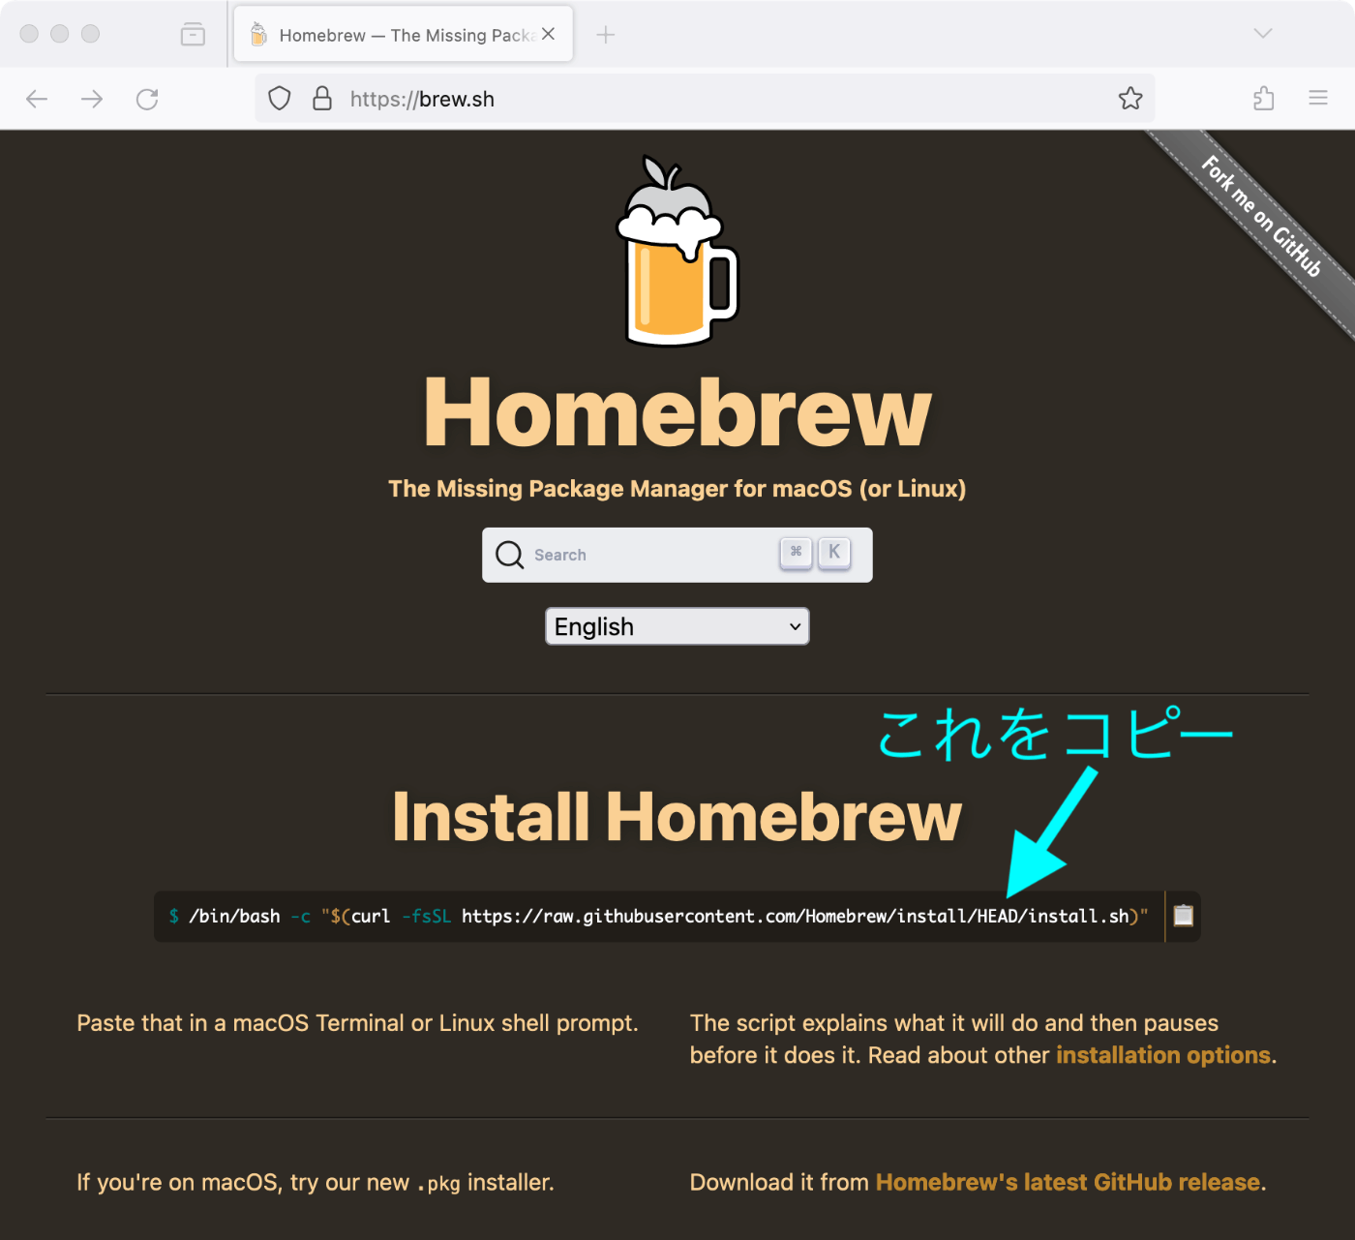
Task: Open the extensions puzzle icon
Action: click(1263, 99)
